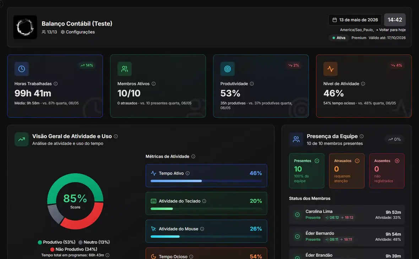Image resolution: width=419 pixels, height=259 pixels.
Task: Click the Atividade do Mouse progress bar
Action: (206, 237)
